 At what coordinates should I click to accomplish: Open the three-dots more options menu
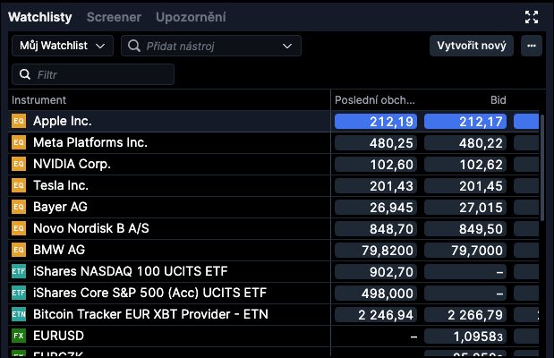(532, 46)
